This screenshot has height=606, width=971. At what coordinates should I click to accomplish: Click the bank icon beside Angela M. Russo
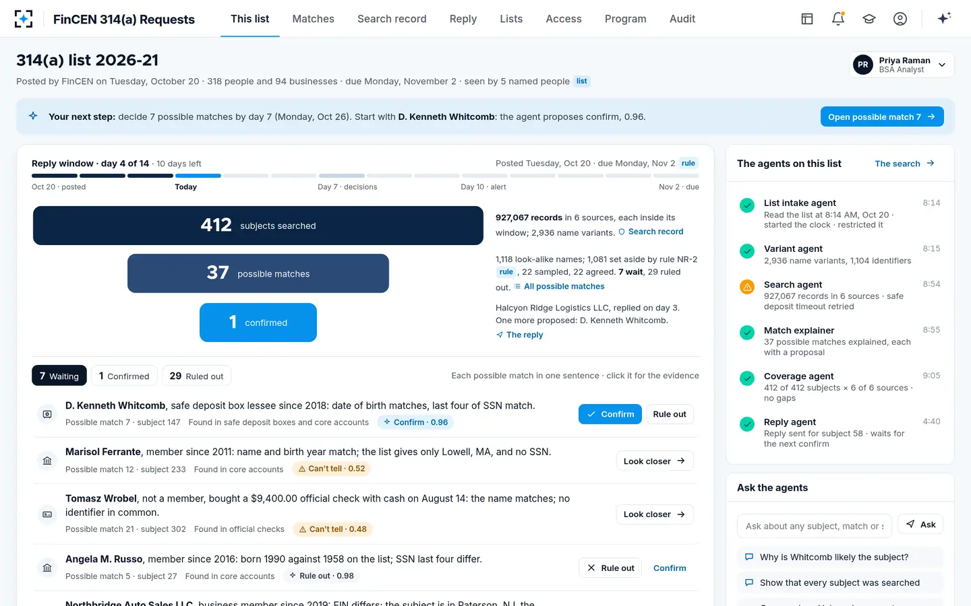coord(47,568)
